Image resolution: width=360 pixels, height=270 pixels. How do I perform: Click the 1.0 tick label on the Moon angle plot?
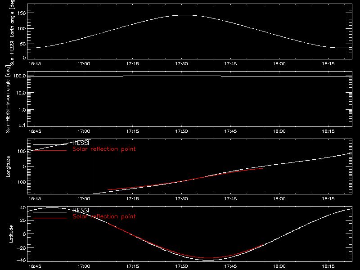click(22, 110)
